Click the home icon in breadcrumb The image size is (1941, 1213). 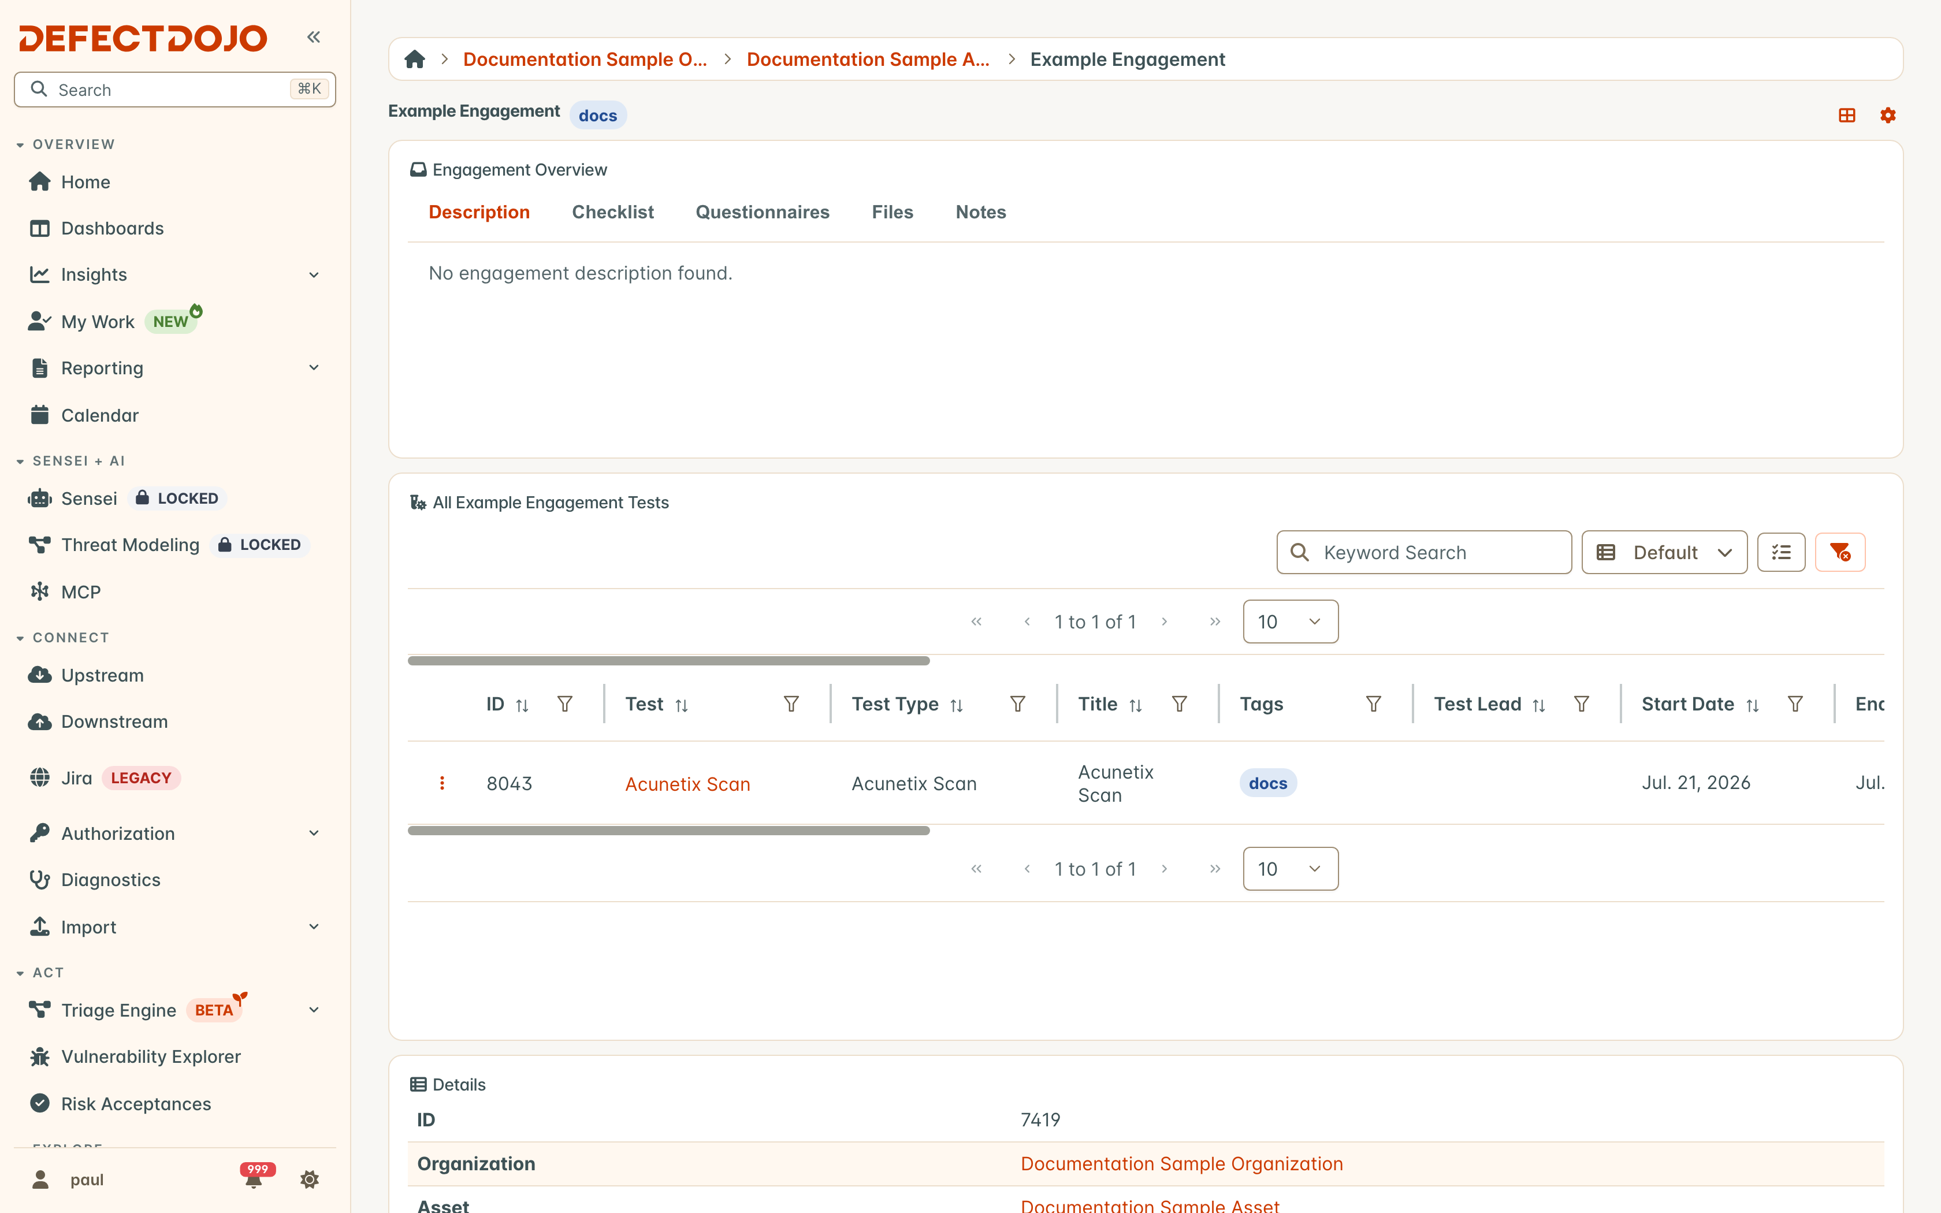(415, 59)
